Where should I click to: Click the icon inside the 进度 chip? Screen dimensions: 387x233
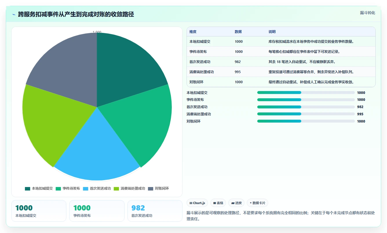(x=233, y=203)
